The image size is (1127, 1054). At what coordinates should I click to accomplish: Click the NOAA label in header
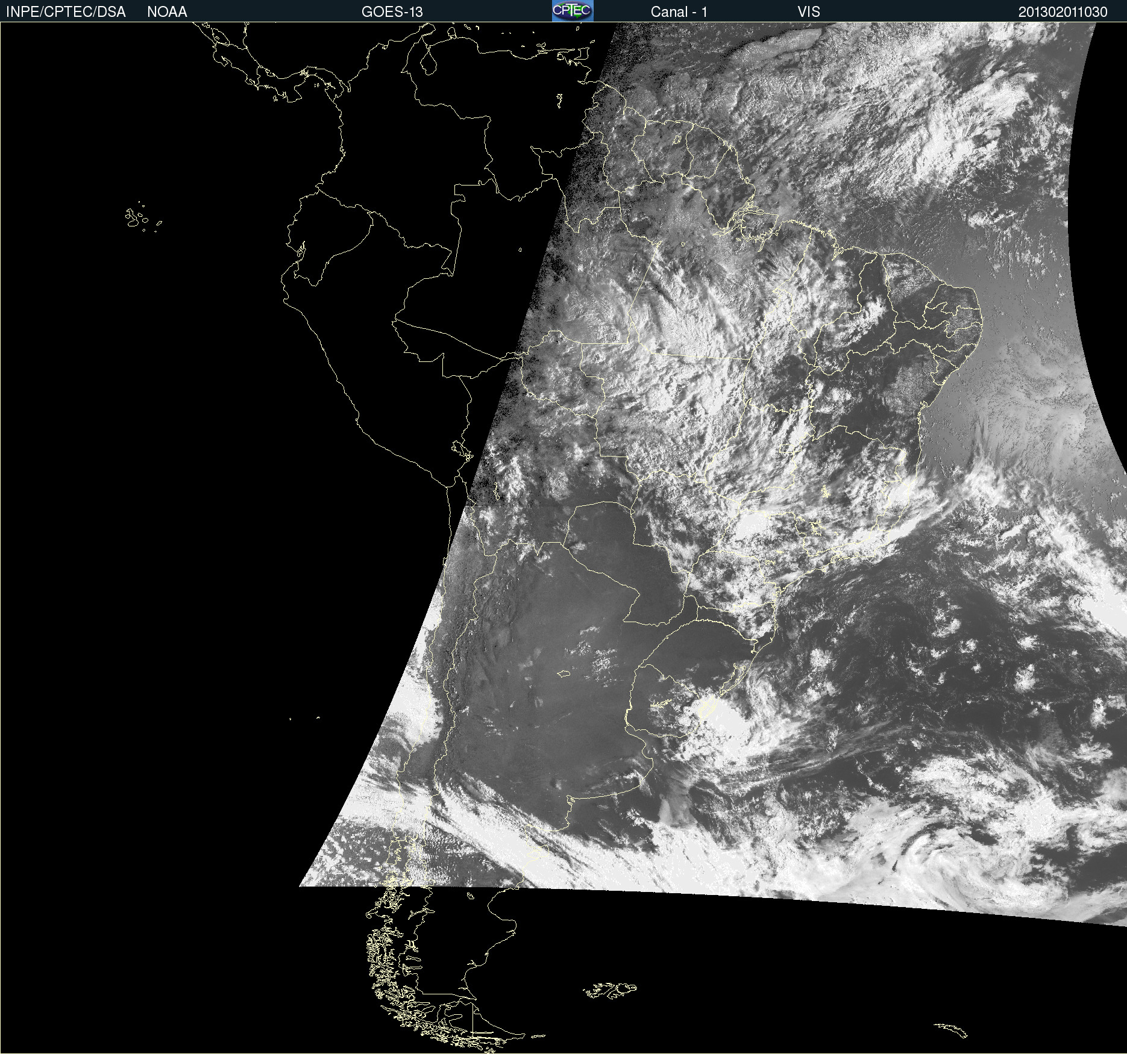(167, 12)
